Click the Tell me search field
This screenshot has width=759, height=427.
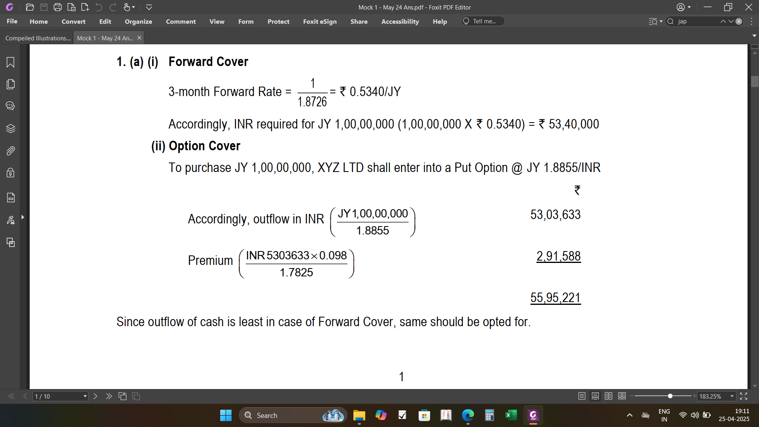click(x=484, y=21)
